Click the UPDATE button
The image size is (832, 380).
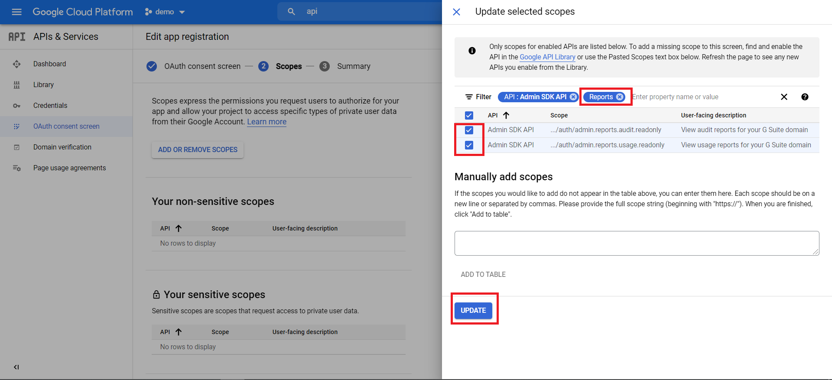pos(473,310)
